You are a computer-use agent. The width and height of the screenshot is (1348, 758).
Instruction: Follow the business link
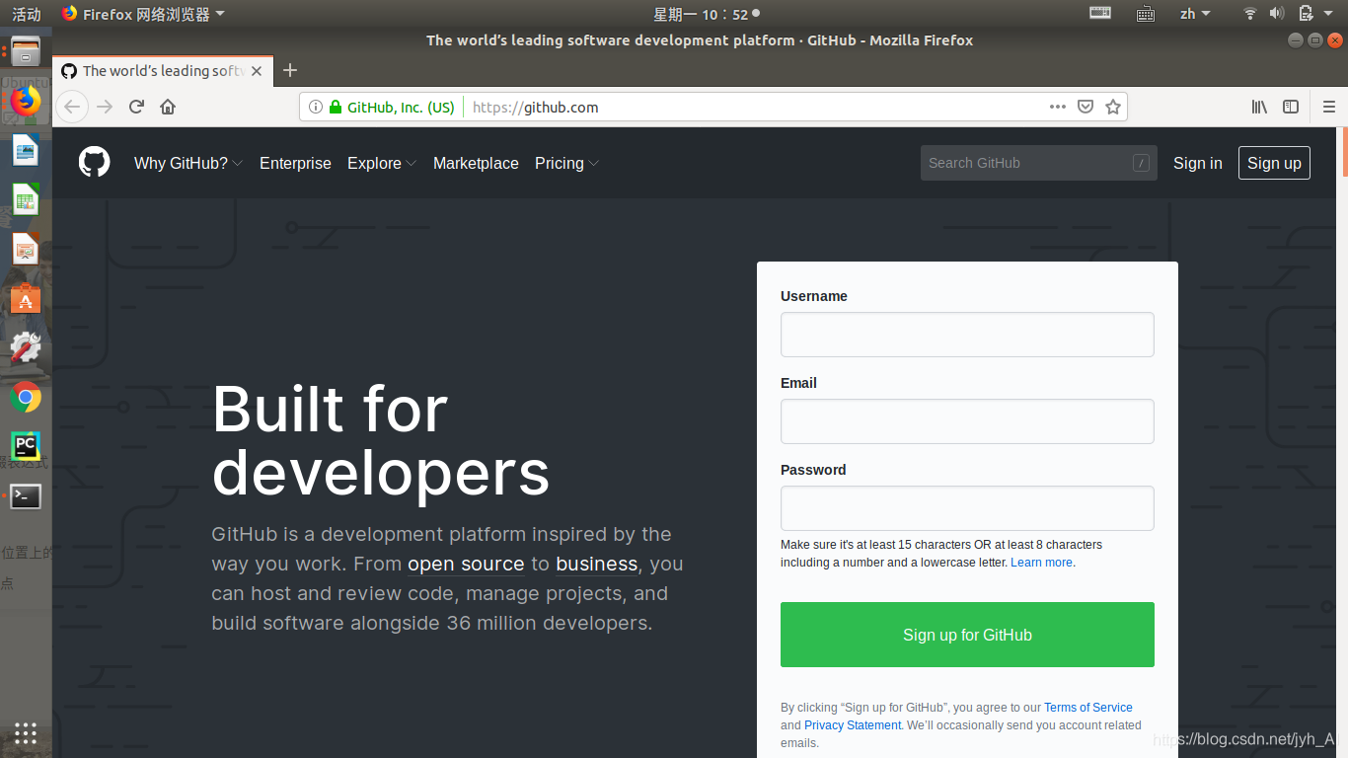[x=596, y=564]
